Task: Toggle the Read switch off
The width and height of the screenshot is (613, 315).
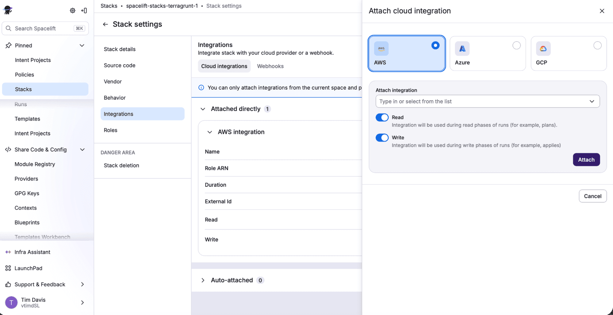Action: pyautogui.click(x=382, y=117)
